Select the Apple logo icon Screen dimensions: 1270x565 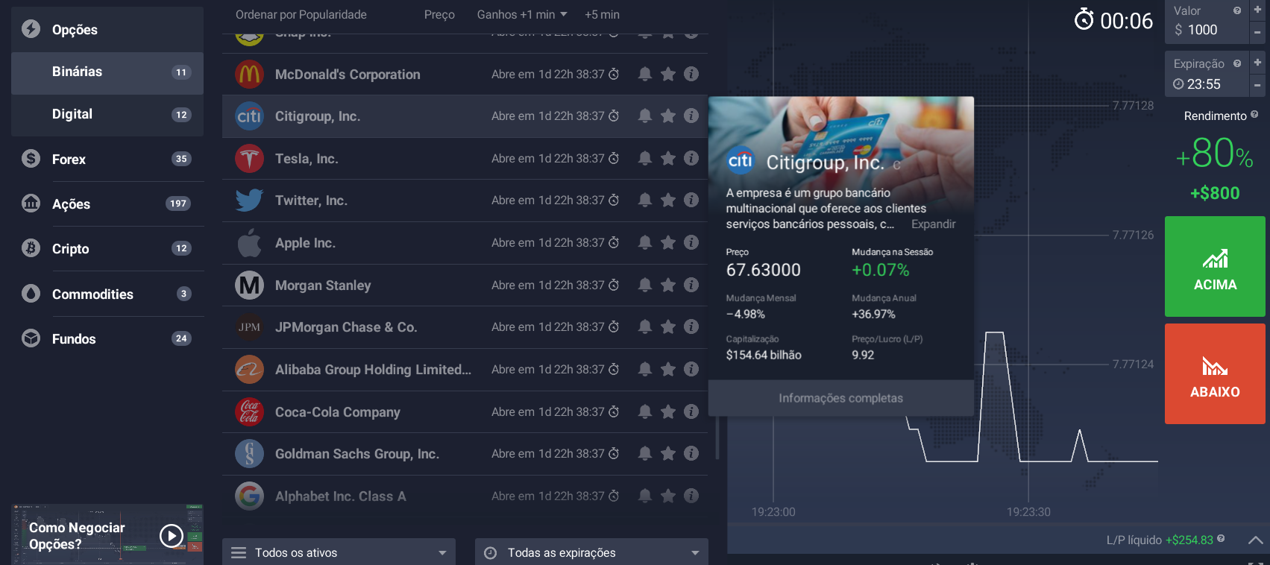click(x=249, y=243)
